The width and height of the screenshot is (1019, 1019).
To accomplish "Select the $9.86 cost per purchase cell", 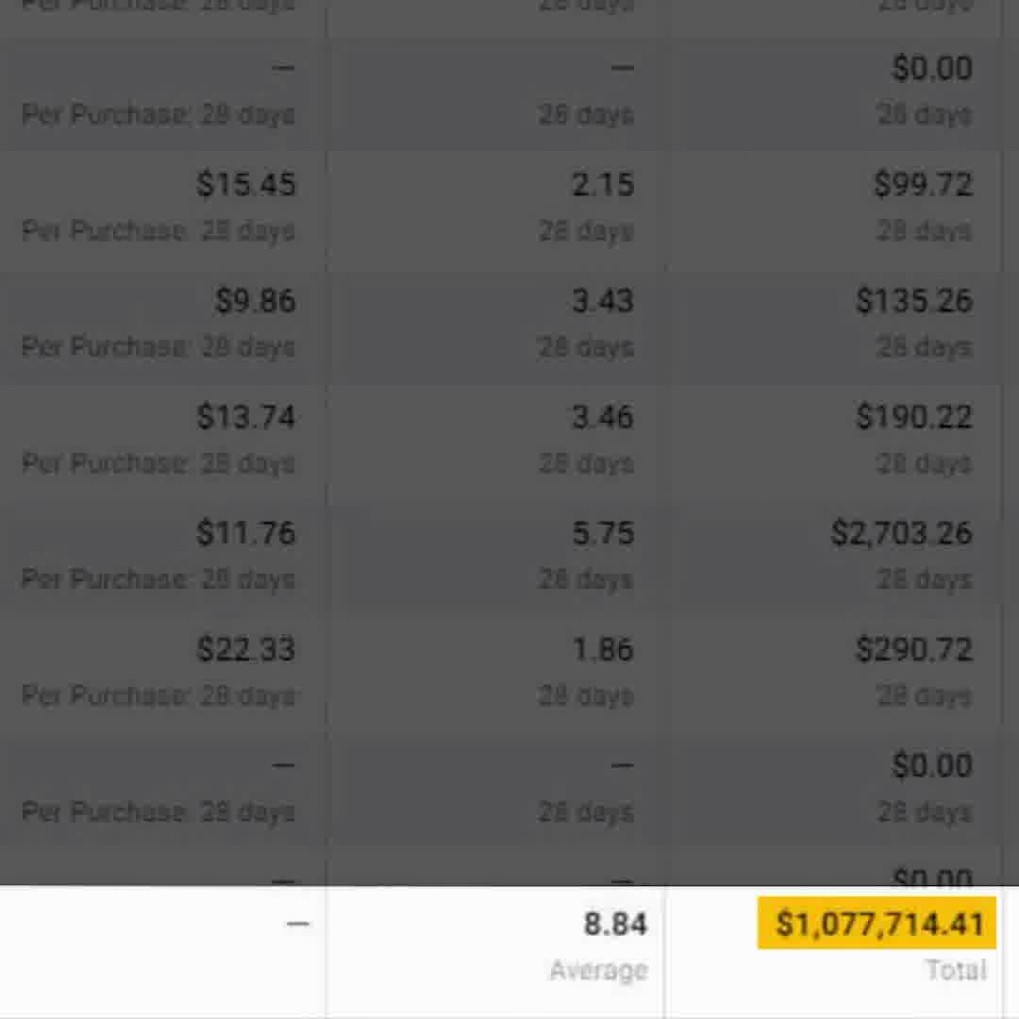I will point(255,301).
